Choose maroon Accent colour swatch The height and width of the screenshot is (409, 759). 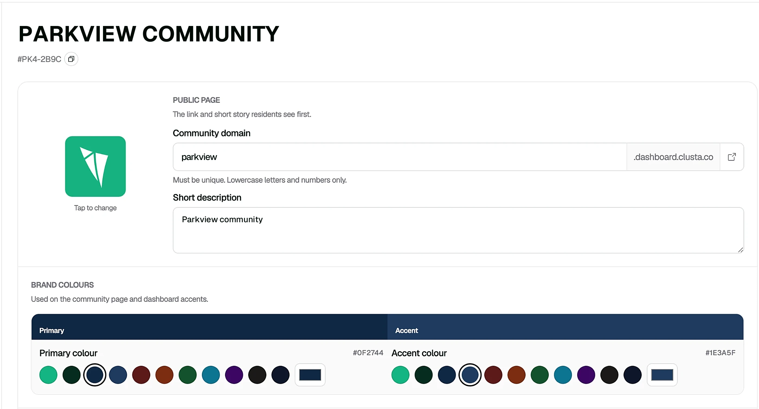[493, 375]
